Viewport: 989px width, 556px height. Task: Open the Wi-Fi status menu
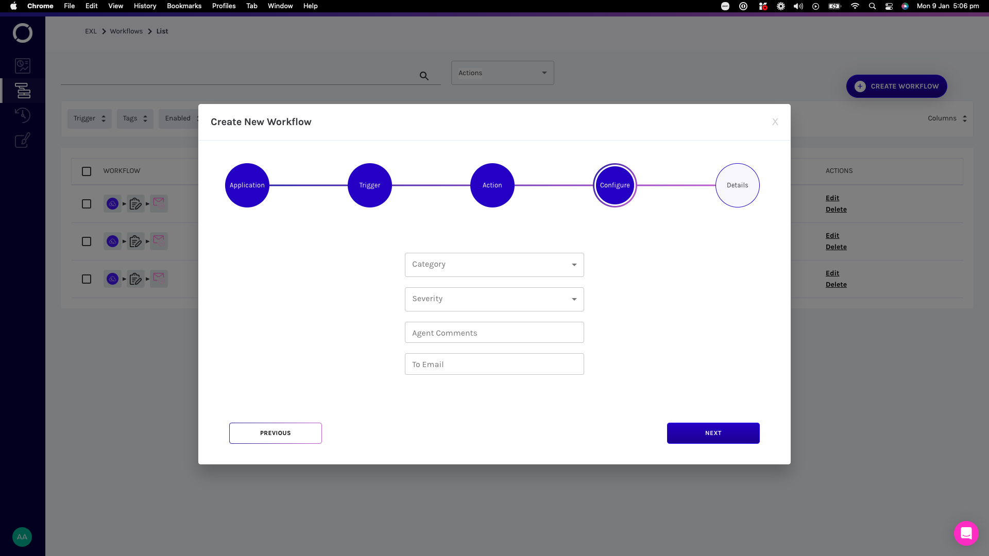855,6
